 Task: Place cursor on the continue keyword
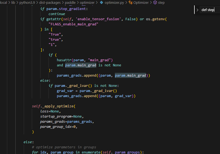(57, 14)
